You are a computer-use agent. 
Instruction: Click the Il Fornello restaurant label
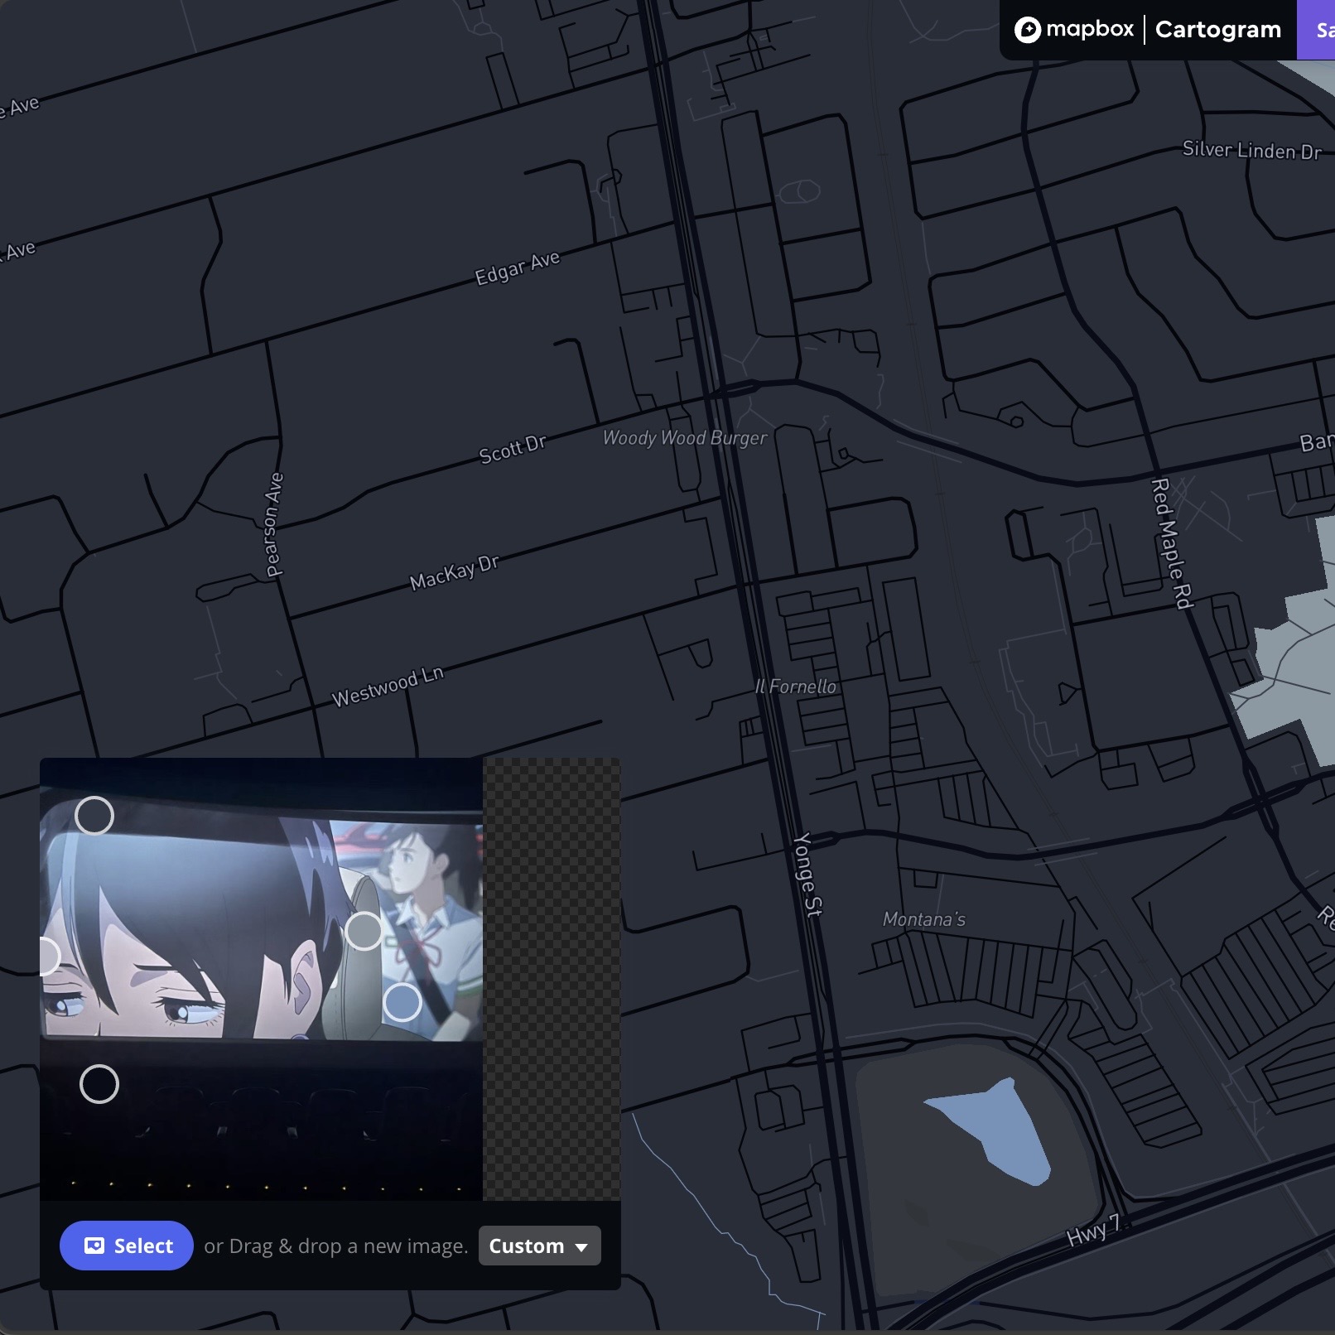coord(795,686)
